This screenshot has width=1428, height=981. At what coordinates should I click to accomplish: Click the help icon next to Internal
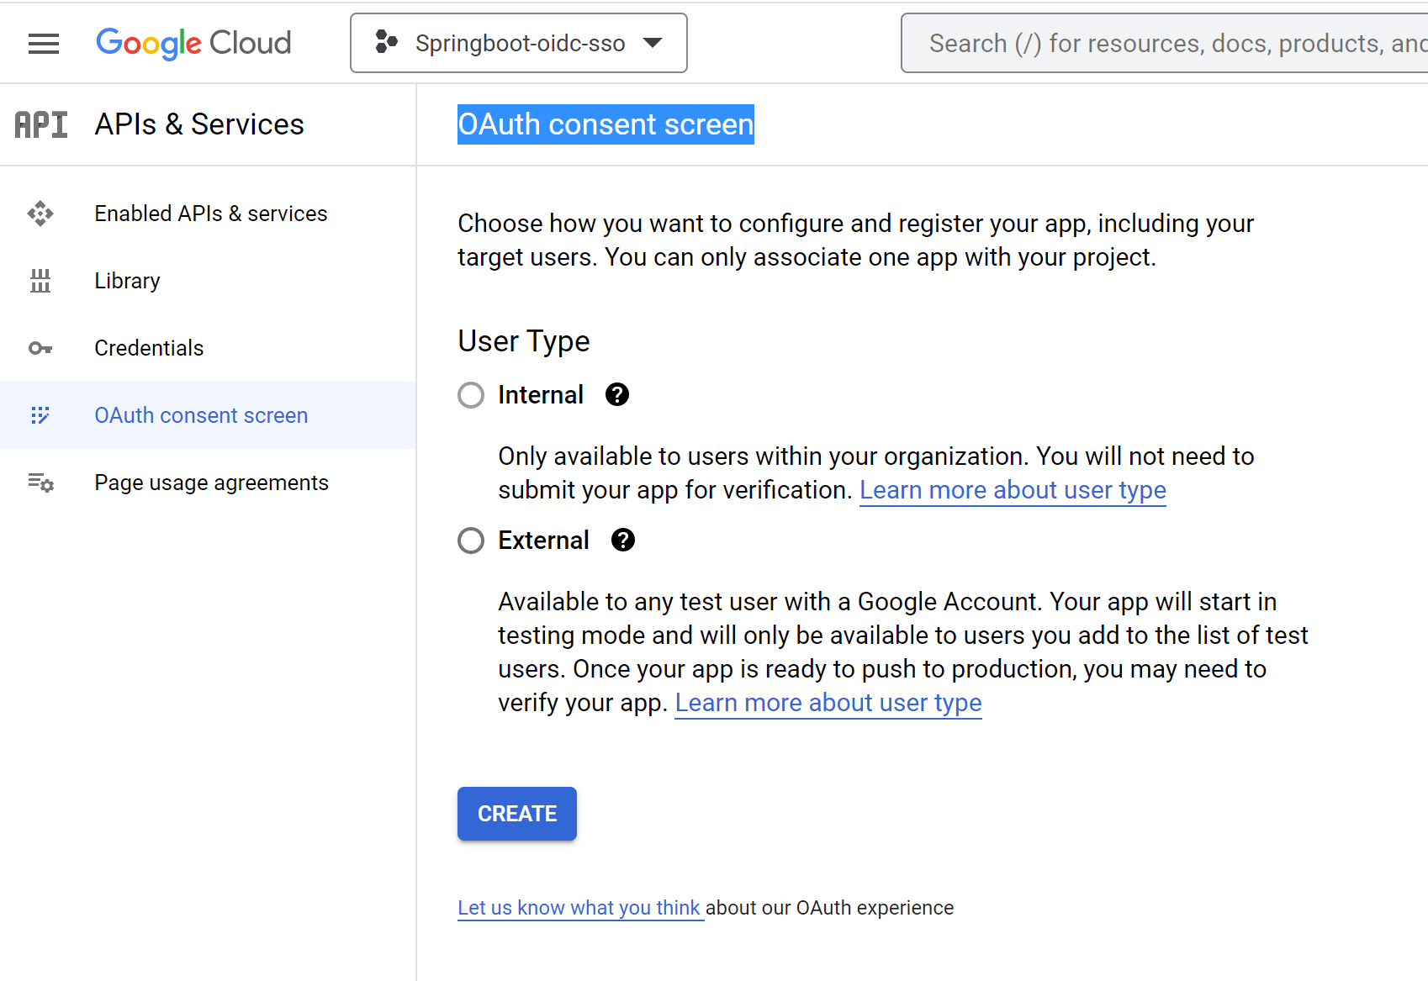[617, 394]
